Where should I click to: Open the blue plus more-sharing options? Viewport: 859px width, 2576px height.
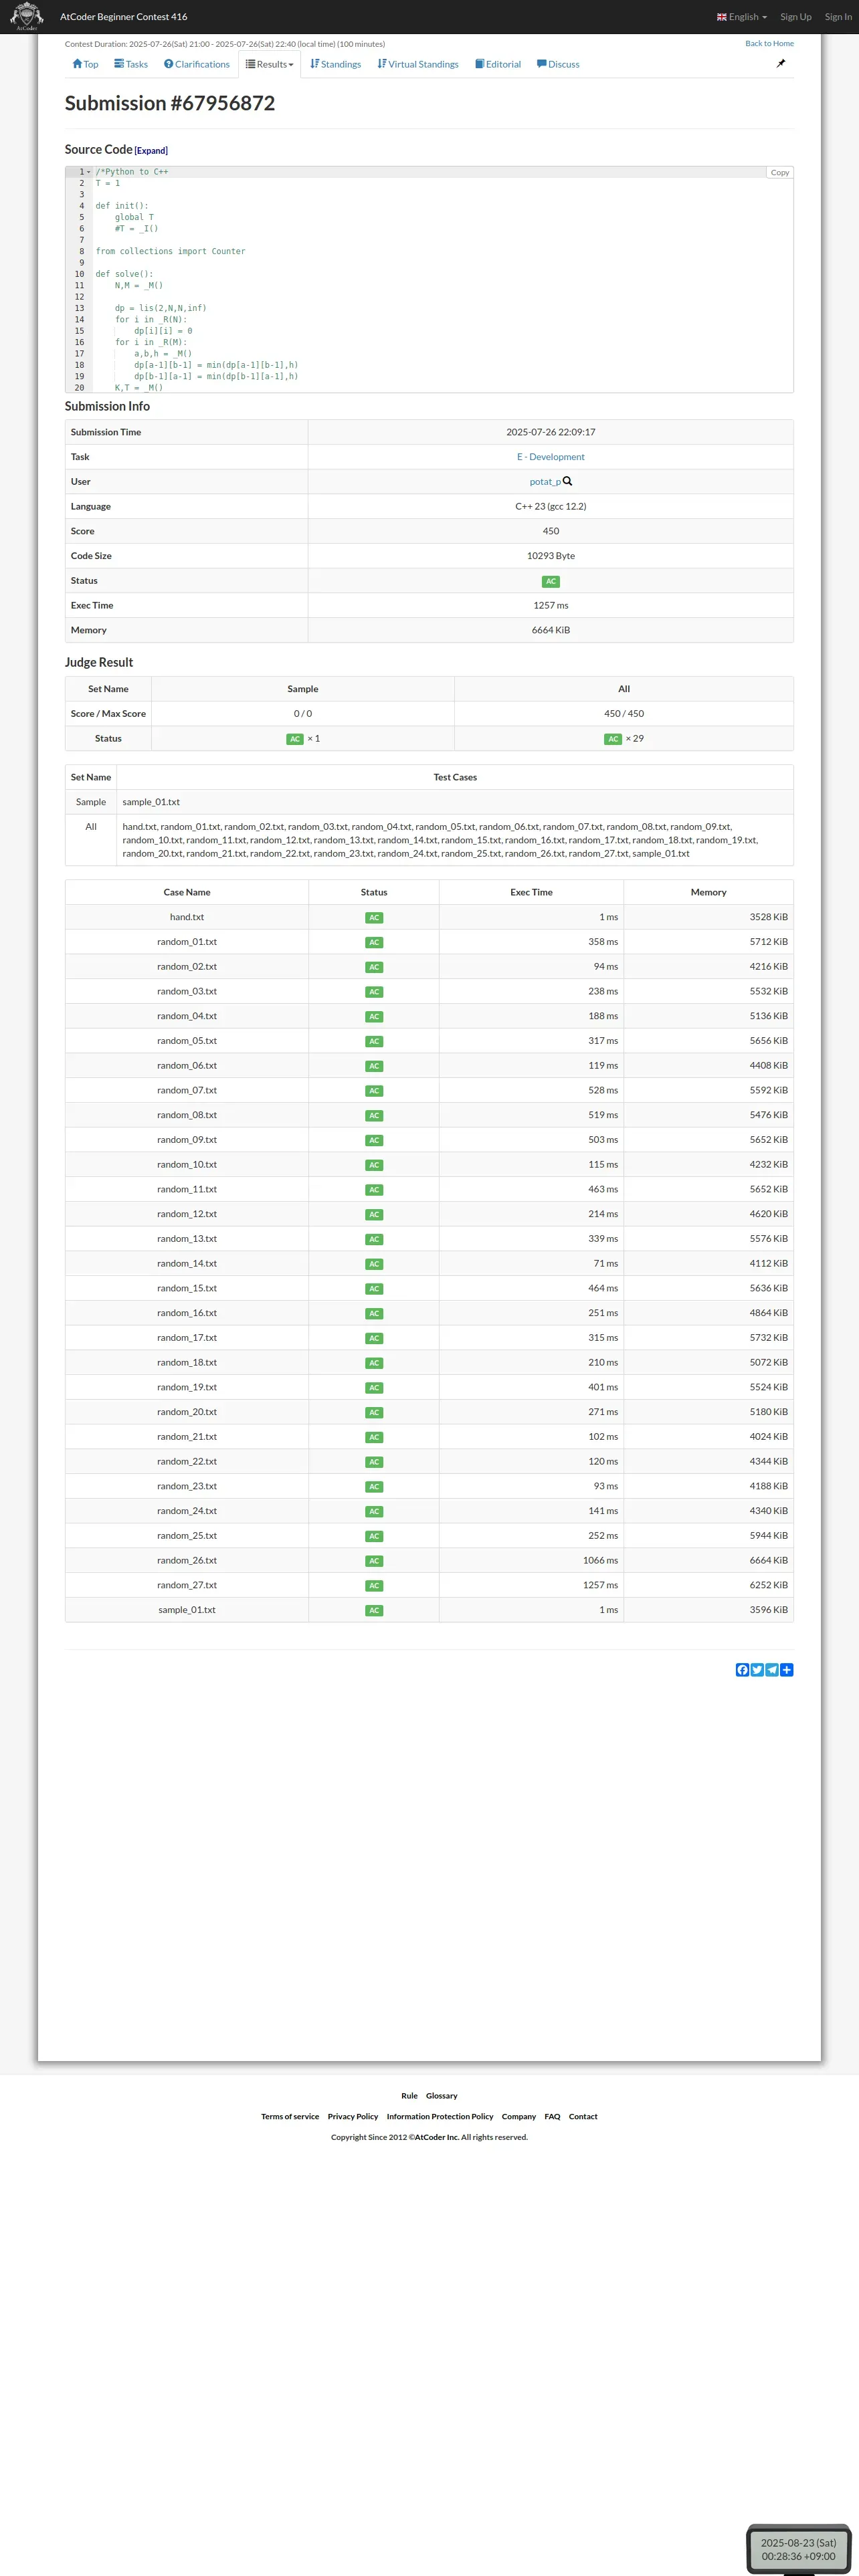coord(787,1670)
